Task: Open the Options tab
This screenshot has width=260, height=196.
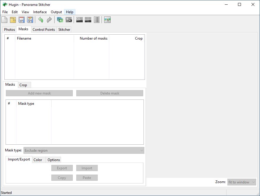Action: click(54, 160)
